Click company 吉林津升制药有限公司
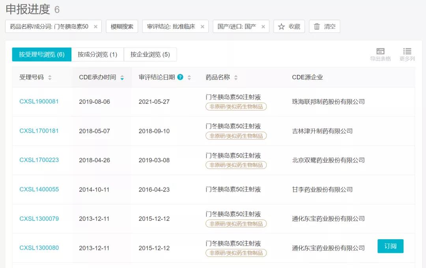 [322, 131]
